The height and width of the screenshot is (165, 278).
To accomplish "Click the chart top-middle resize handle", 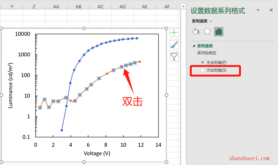I will (84, 28).
